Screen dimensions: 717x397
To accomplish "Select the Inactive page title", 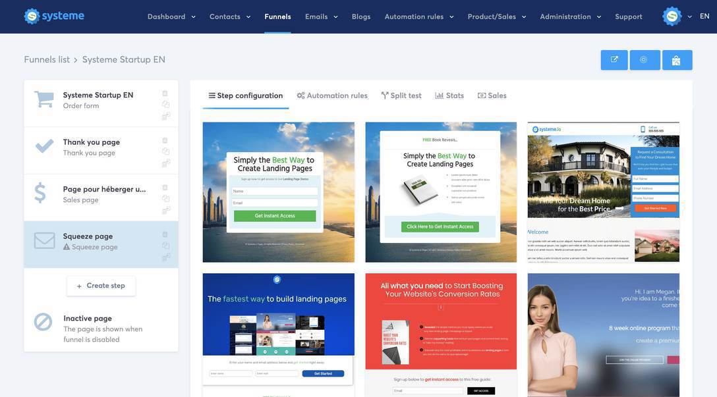I will click(x=88, y=318).
